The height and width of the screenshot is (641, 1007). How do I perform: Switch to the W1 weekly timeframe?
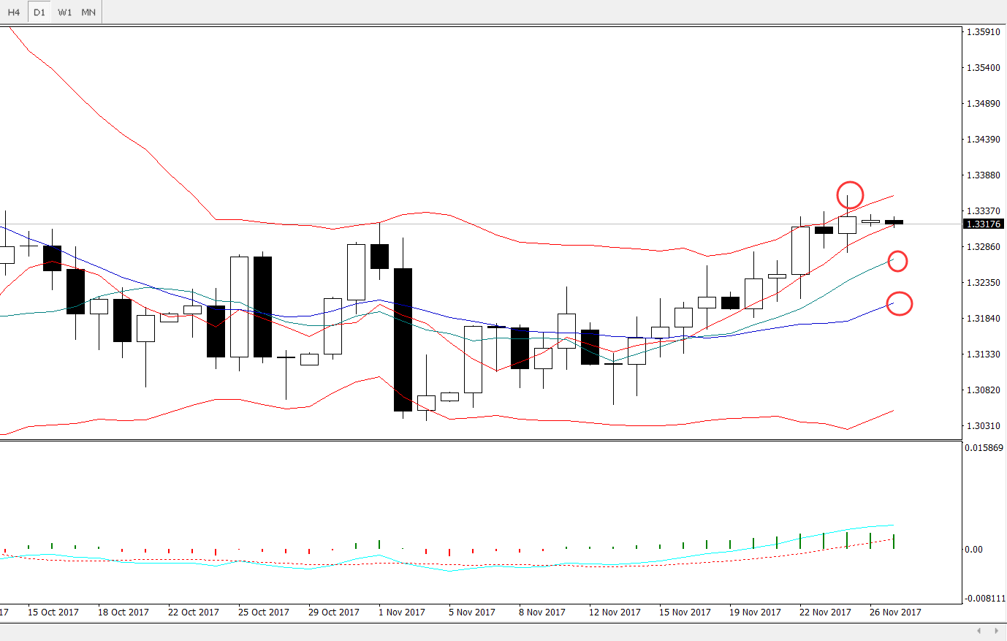65,12
